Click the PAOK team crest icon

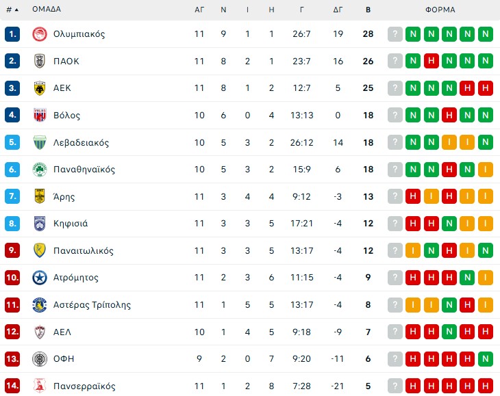[x=39, y=61]
